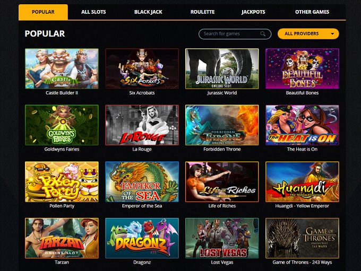This screenshot has width=361, height=271.
Task: Open the Other Games tab
Action: click(312, 12)
